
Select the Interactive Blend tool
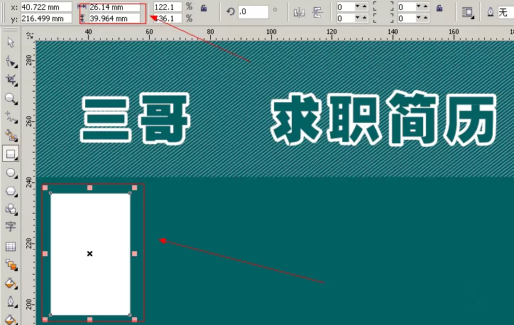click(11, 265)
